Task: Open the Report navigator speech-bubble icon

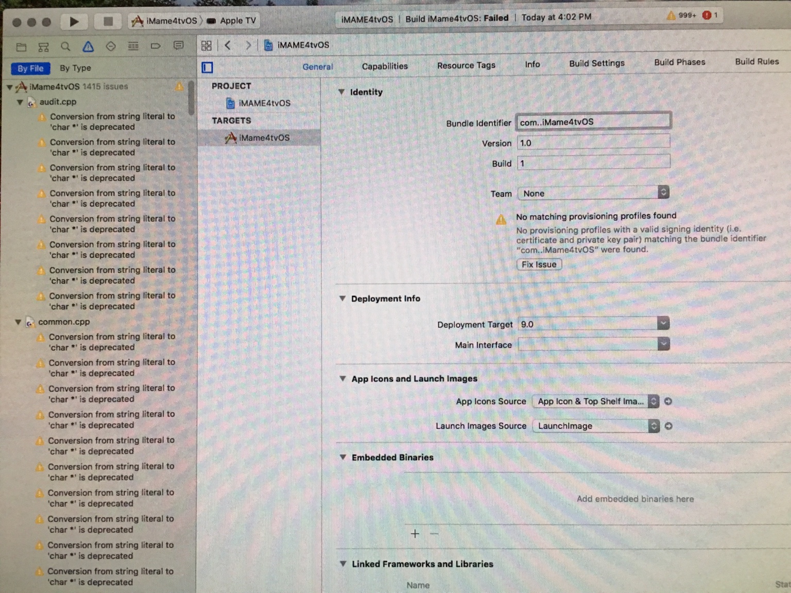Action: (178, 45)
